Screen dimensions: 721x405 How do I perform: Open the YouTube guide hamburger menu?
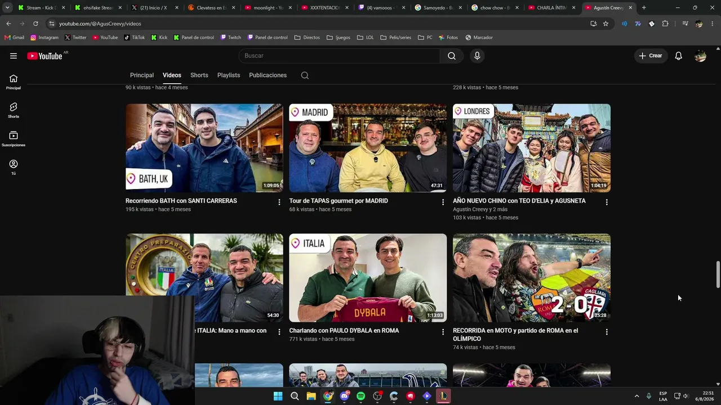click(x=14, y=56)
